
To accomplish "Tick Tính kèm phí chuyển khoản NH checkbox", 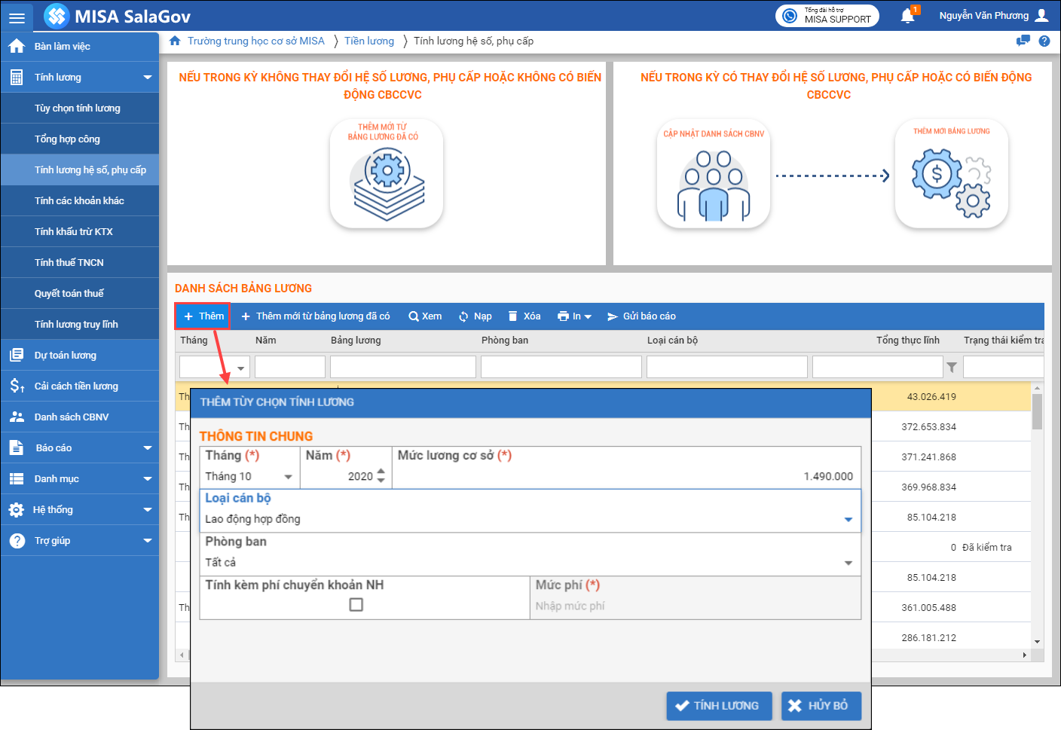I will pos(356,604).
